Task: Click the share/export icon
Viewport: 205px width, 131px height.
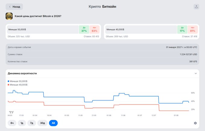Action: pyautogui.click(x=196, y=7)
